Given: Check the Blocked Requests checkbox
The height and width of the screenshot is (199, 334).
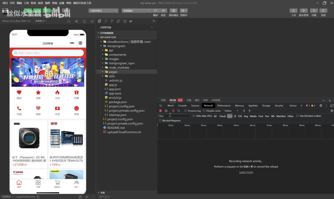Looking at the screenshot, I should [x=160, y=121].
